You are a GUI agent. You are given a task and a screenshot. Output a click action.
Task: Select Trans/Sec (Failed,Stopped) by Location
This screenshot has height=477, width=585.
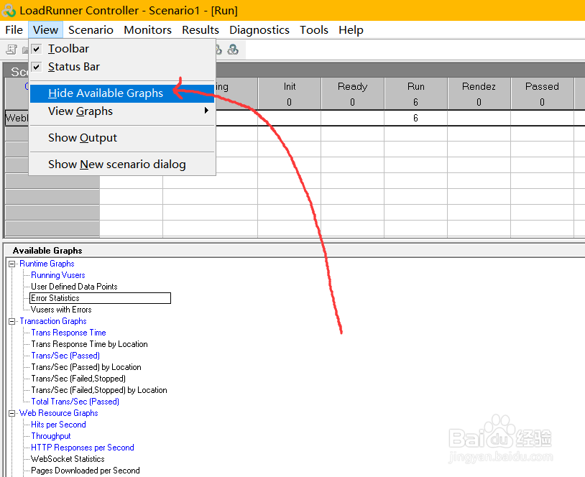click(x=99, y=391)
